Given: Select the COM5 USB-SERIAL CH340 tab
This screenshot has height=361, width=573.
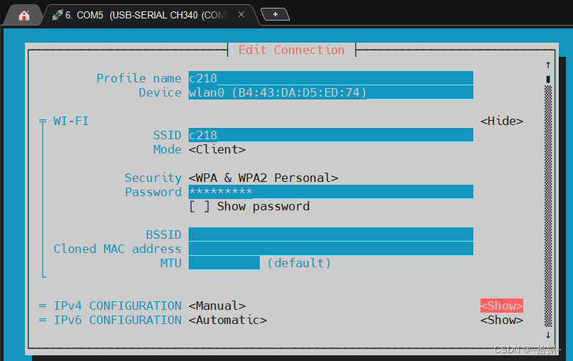Looking at the screenshot, I should click(151, 15).
